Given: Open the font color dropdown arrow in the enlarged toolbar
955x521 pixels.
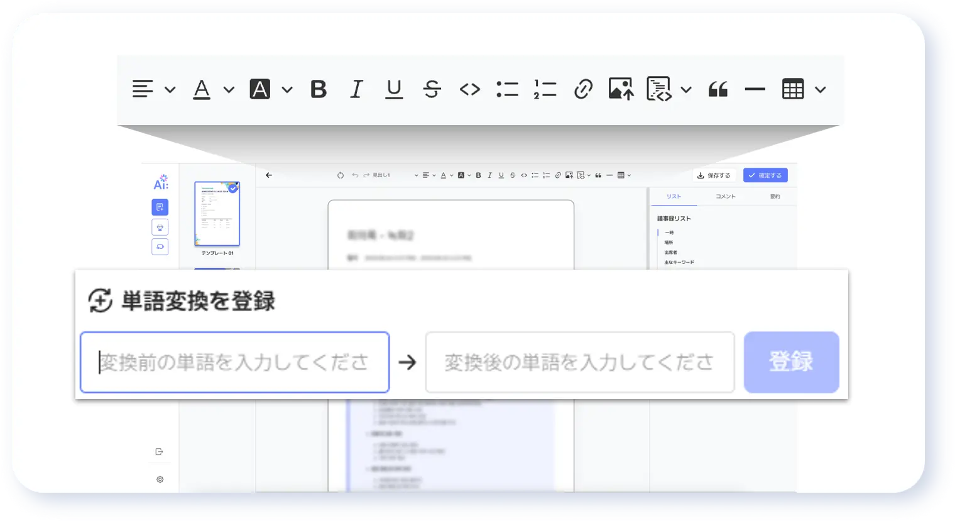Looking at the screenshot, I should click(229, 90).
